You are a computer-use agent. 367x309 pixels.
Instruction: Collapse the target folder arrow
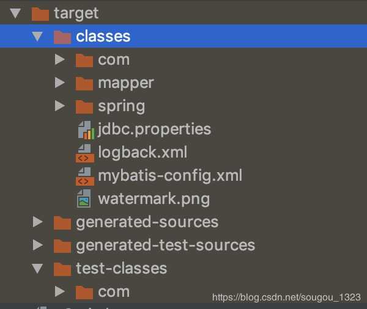[16, 13]
